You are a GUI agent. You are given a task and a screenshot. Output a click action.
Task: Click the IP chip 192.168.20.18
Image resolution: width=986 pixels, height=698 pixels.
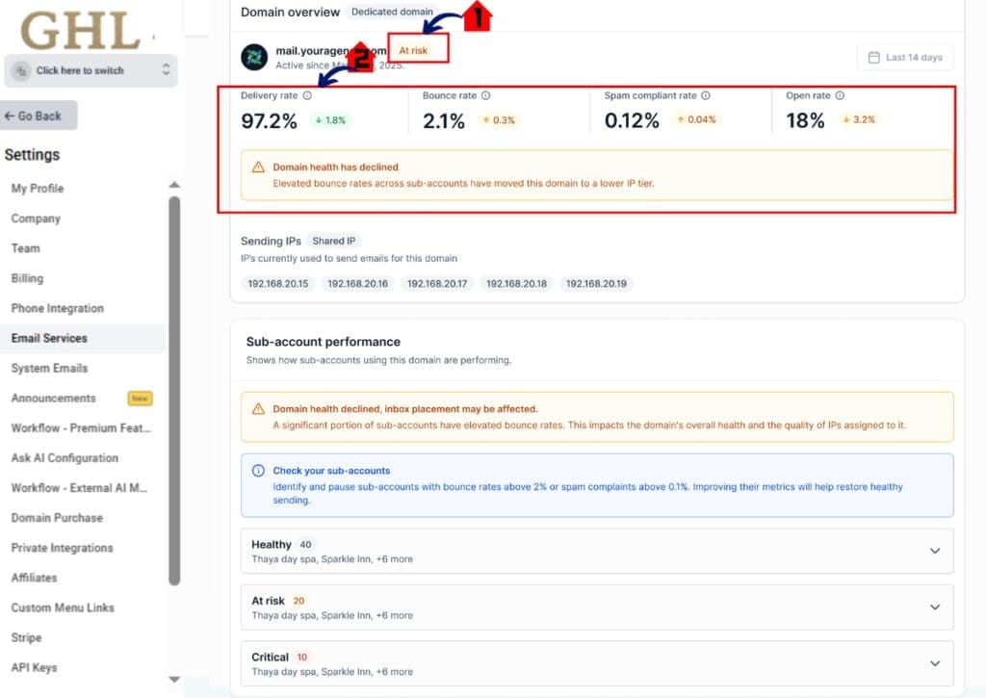pyautogui.click(x=516, y=284)
